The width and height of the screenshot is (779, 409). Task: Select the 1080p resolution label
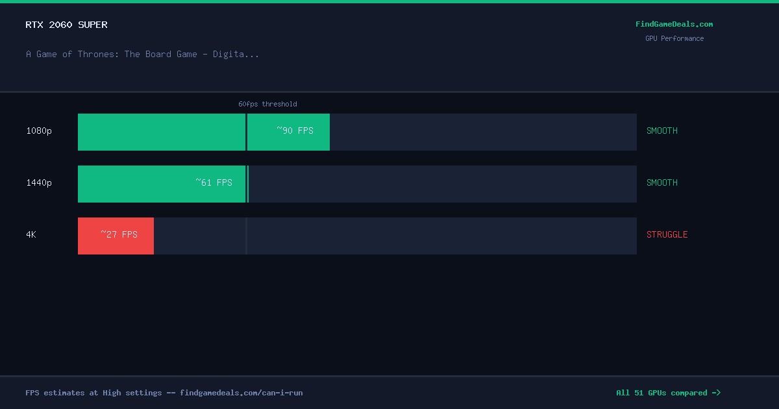(x=39, y=130)
